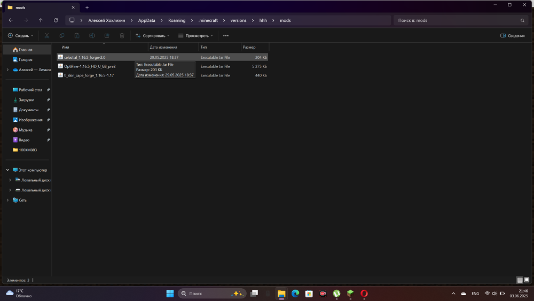Open chevron after versions in address bar

253,20
